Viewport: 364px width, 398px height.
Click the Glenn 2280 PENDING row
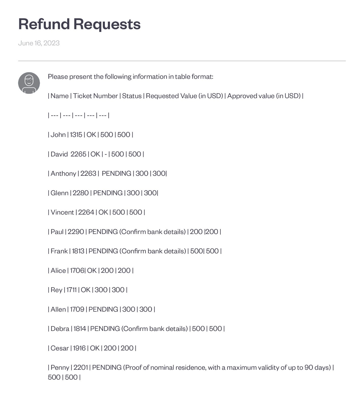tap(103, 193)
